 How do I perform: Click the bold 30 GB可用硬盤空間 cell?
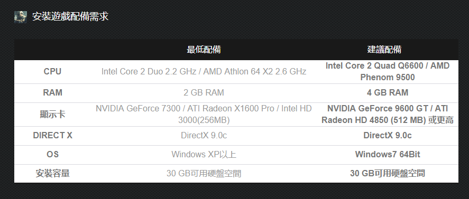click(x=388, y=173)
